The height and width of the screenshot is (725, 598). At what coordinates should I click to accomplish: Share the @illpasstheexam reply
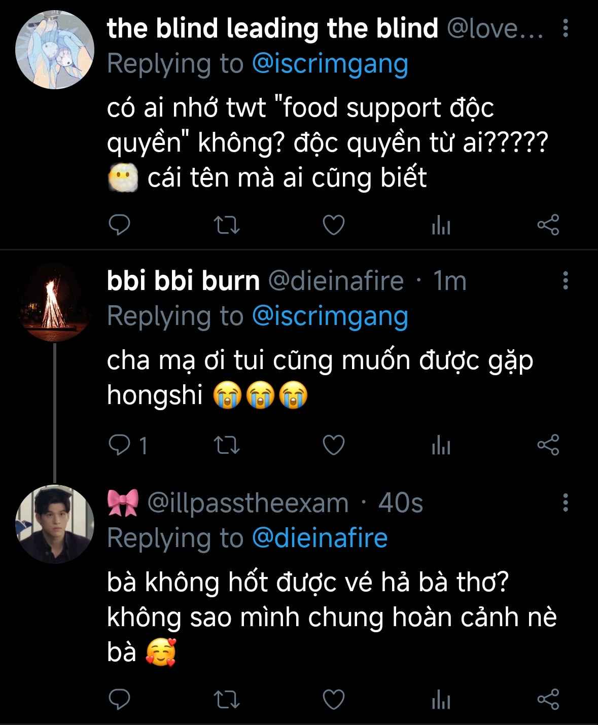tap(548, 700)
